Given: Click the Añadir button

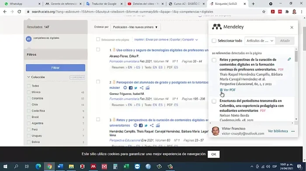Looking at the screenshot, I should pyautogui.click(x=285, y=41).
